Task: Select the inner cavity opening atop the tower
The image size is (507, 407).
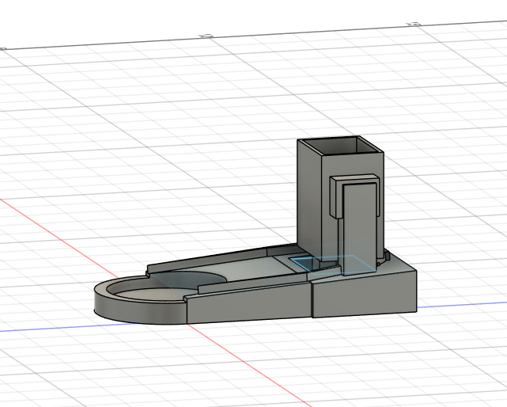Action: (342, 146)
